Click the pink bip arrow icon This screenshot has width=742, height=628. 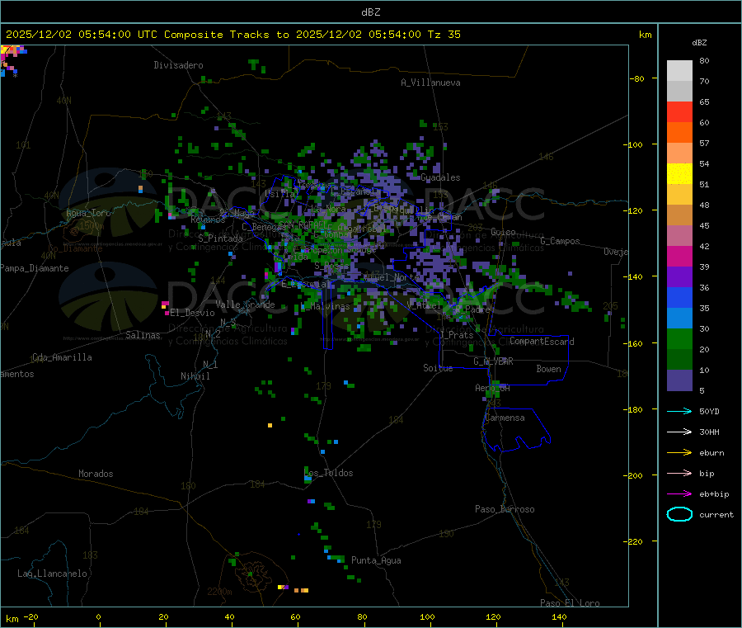[x=679, y=473]
